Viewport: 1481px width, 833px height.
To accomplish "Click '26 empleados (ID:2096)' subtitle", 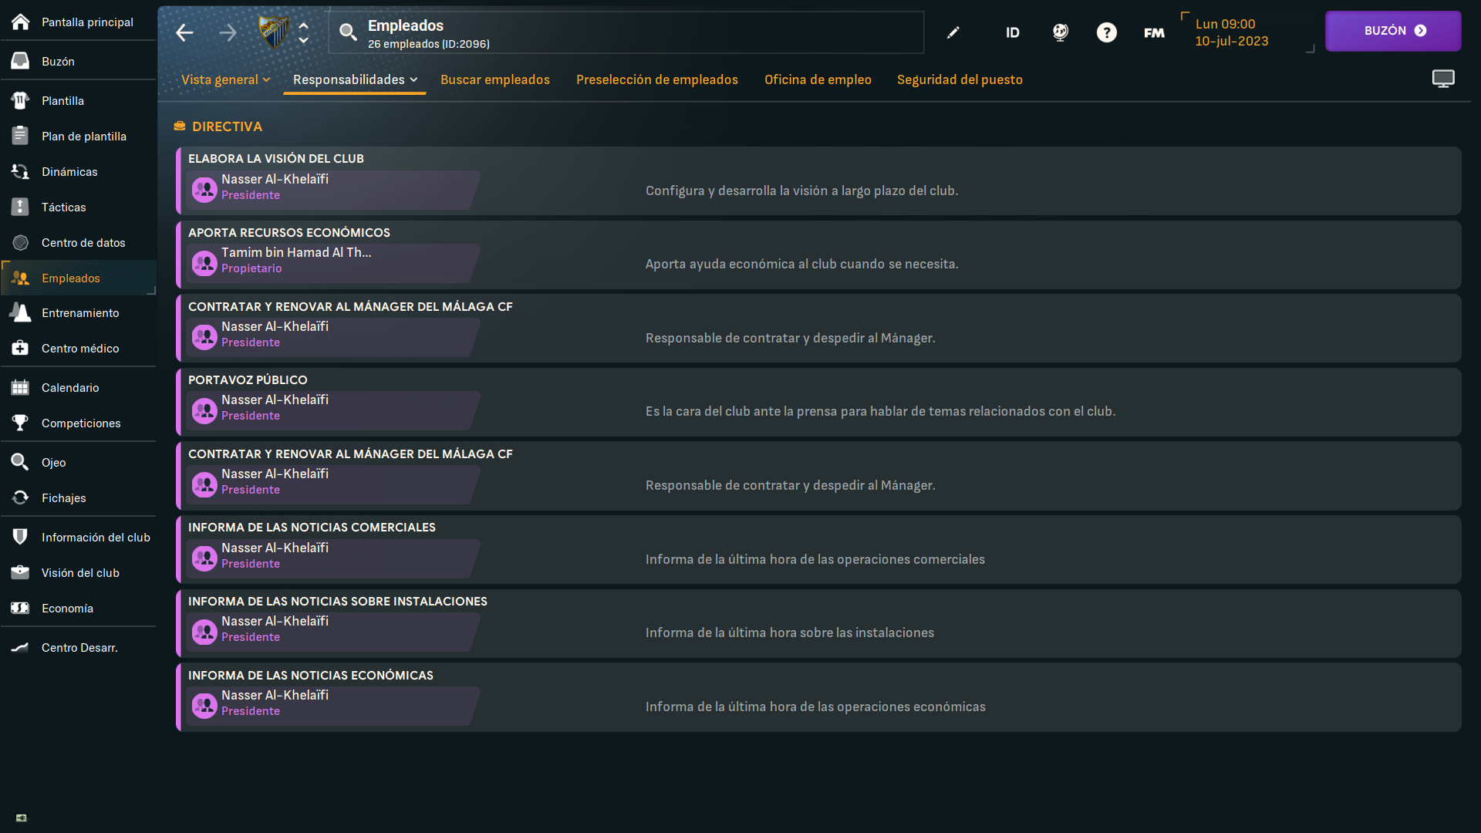I will tap(429, 44).
